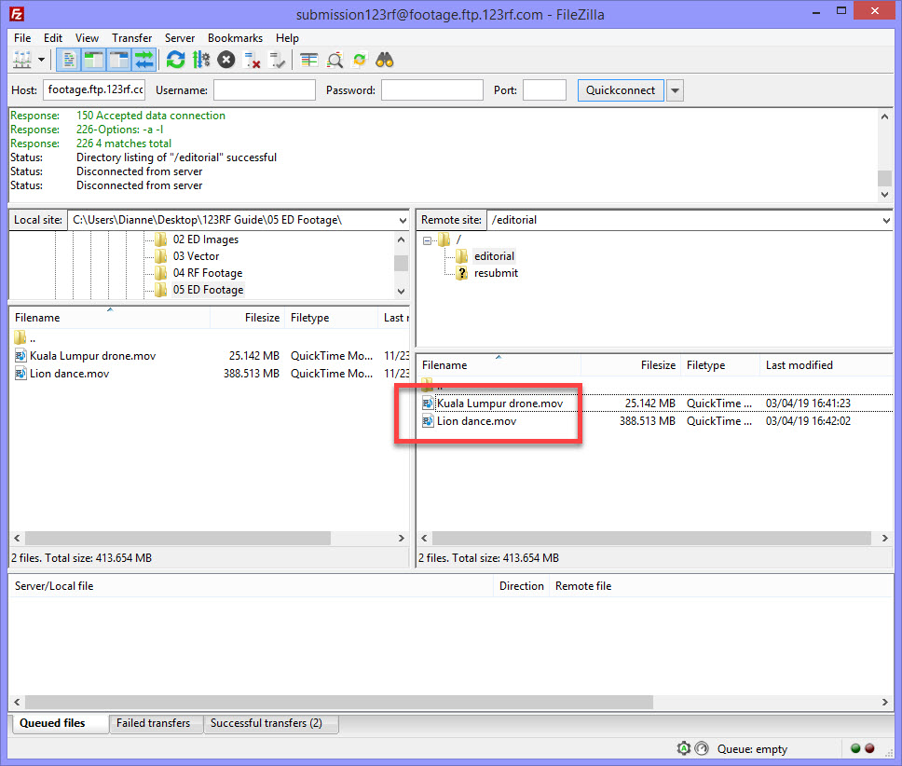Click the green activity indicator light
Viewport: 902px width, 766px height.
[855, 748]
